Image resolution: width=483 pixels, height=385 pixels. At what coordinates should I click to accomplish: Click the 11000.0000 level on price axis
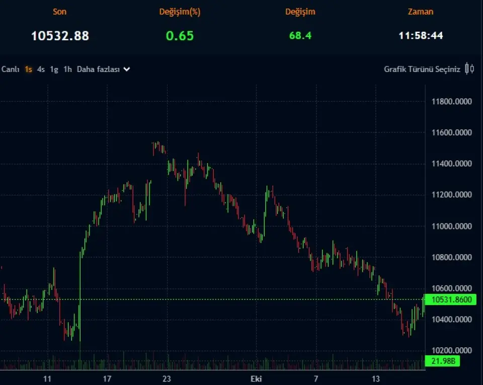(451, 226)
